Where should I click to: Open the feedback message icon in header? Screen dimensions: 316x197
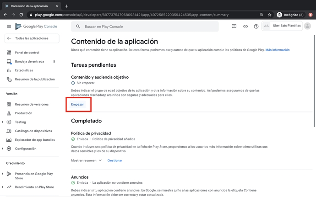tap(234, 27)
